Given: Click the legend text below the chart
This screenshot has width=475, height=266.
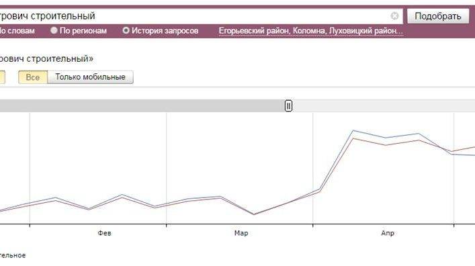Looking at the screenshot, I should tap(13, 255).
